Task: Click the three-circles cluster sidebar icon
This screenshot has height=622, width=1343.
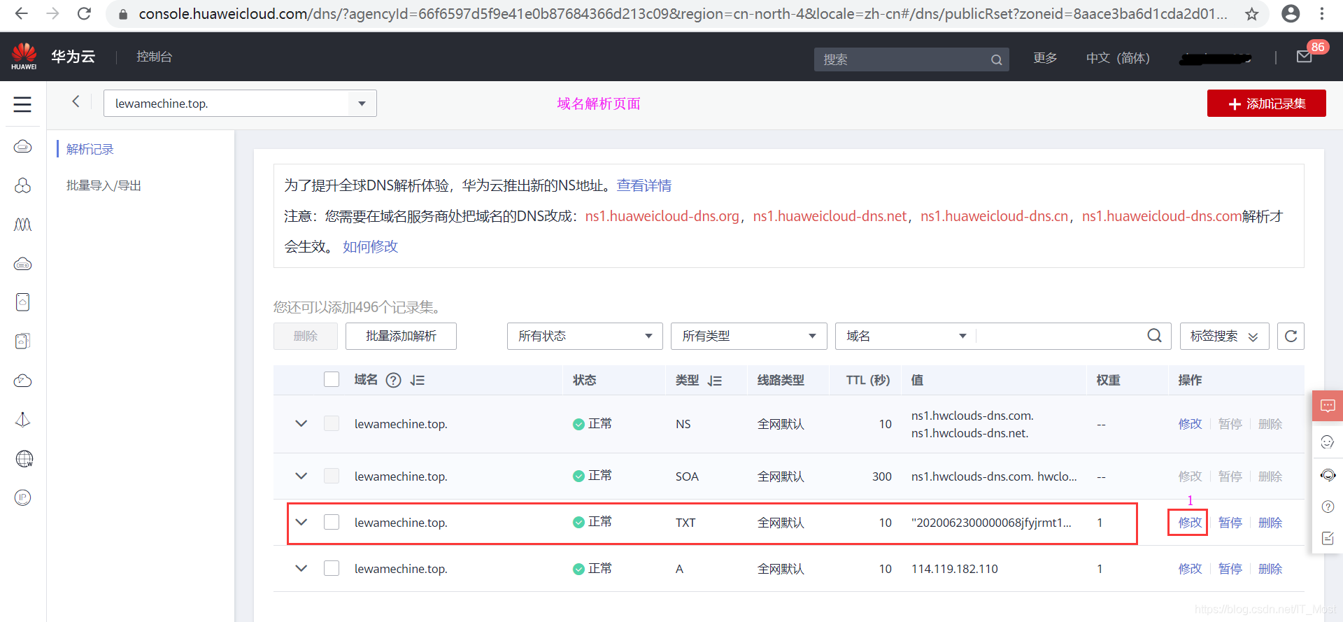Action: click(23, 185)
